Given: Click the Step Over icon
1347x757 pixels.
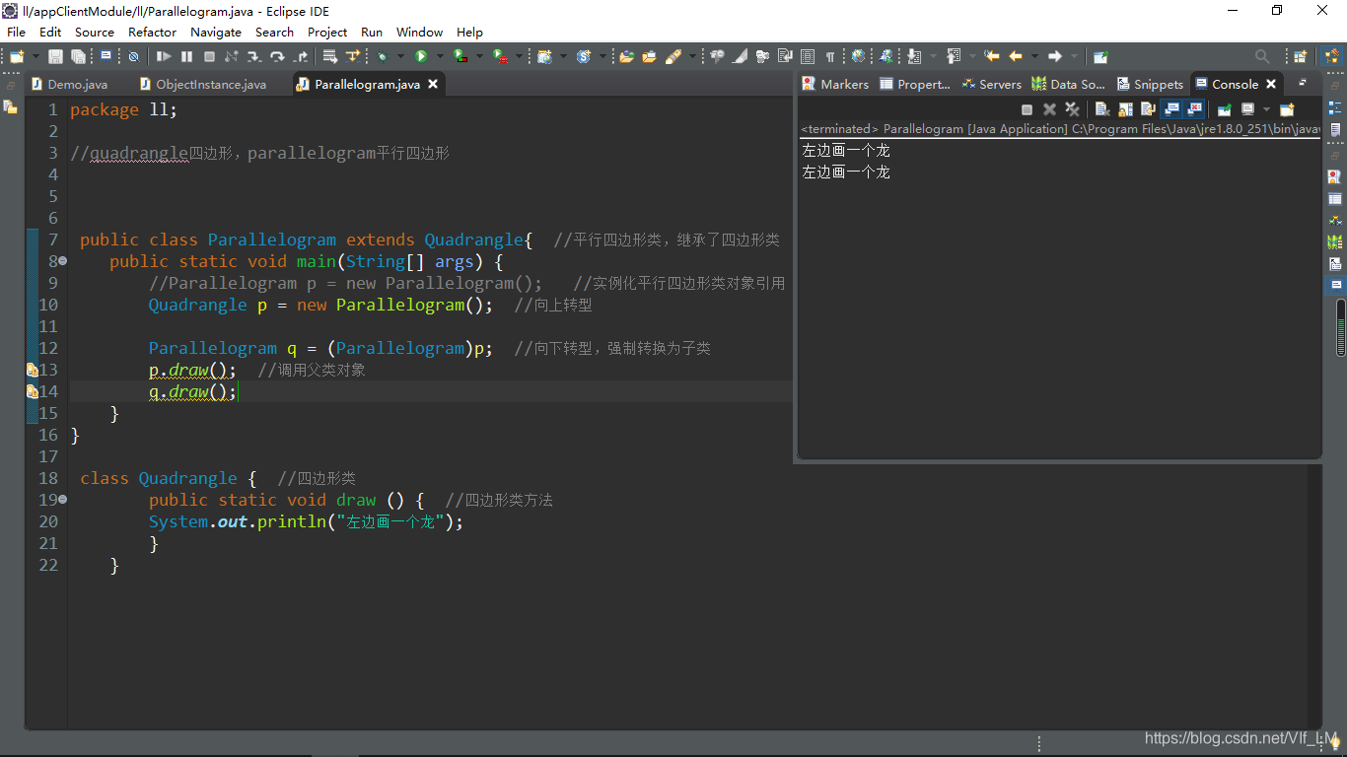Looking at the screenshot, I should (277, 56).
